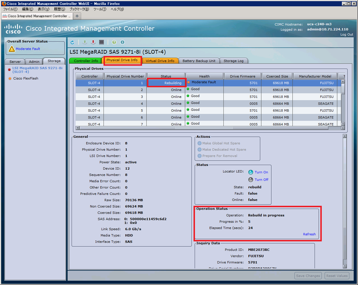Launch the KVM console keyboard icon

[102, 42]
